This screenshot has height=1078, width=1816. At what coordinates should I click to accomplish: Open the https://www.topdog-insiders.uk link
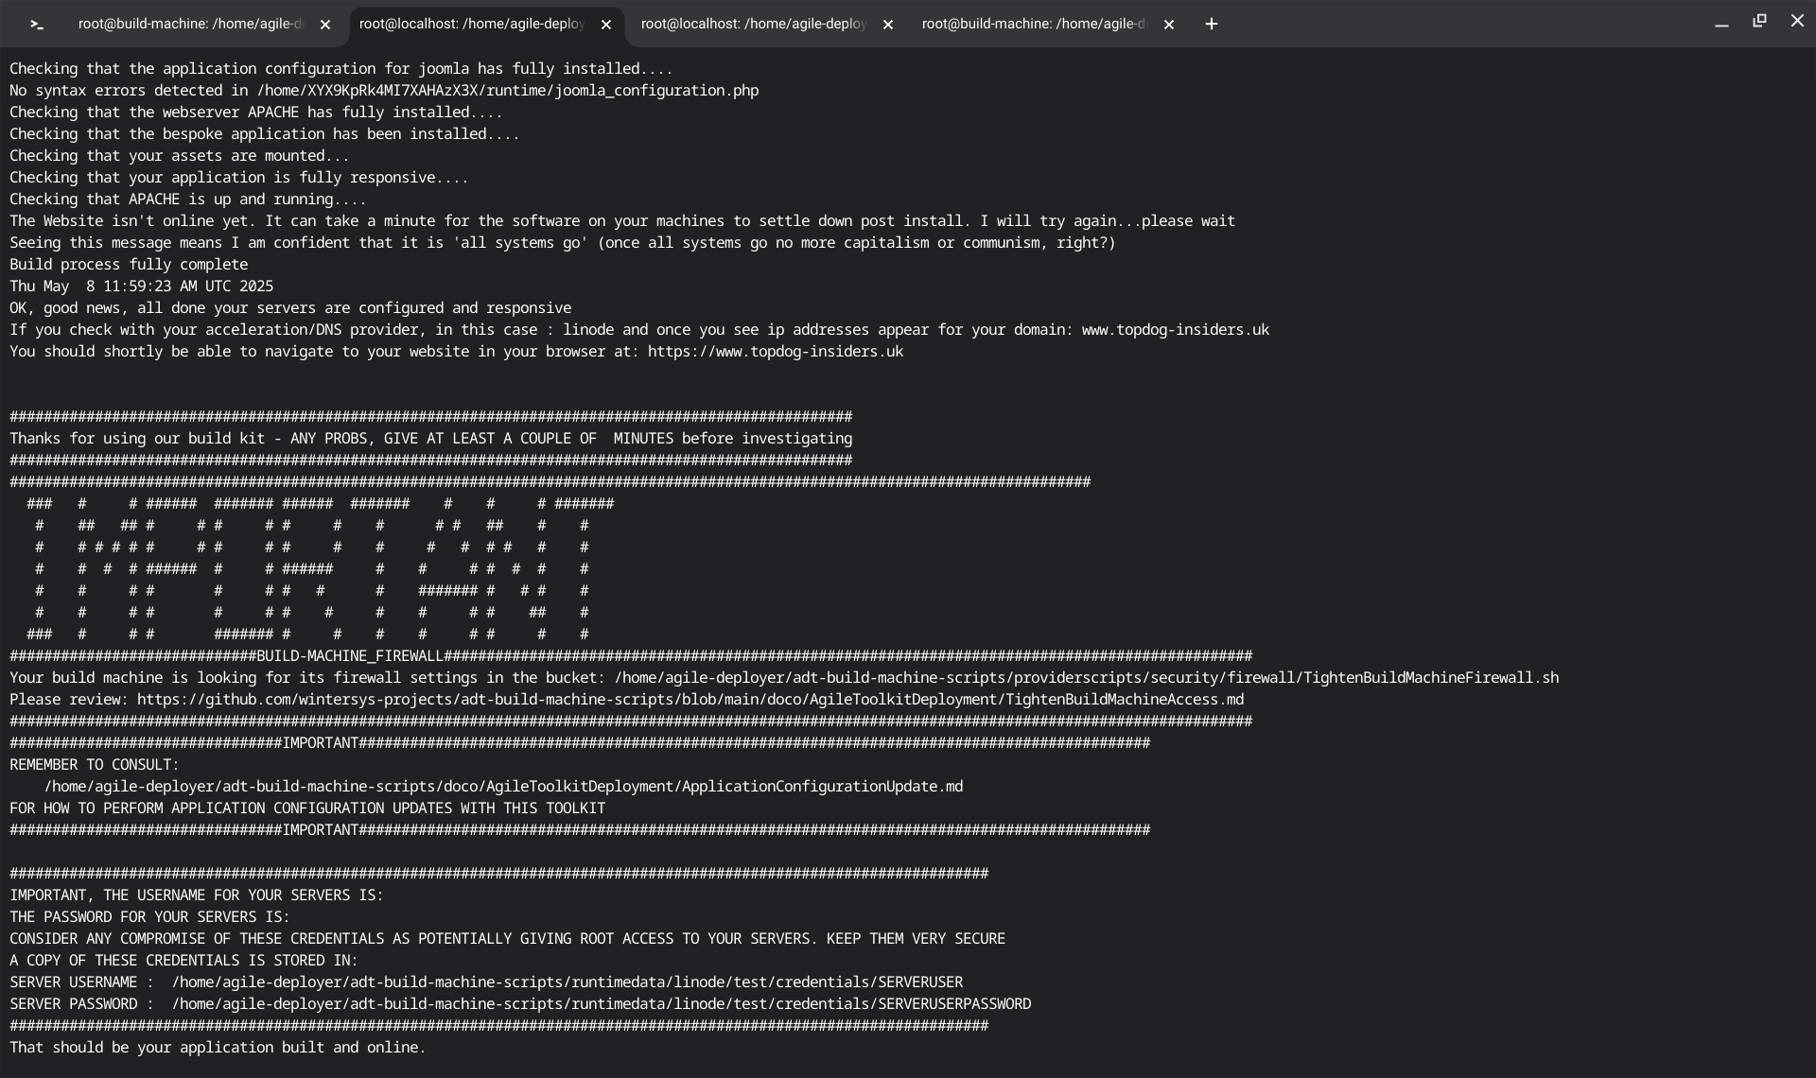pos(775,352)
